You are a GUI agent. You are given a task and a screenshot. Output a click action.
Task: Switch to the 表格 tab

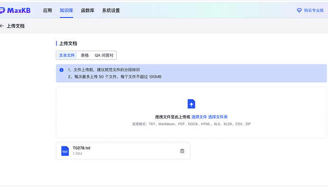click(x=85, y=55)
